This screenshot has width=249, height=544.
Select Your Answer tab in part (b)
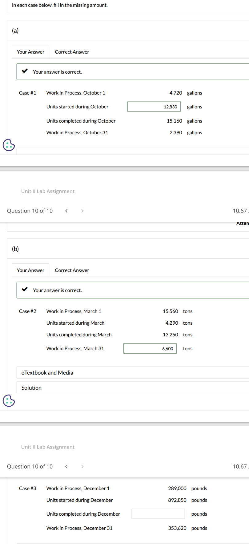tap(30, 270)
